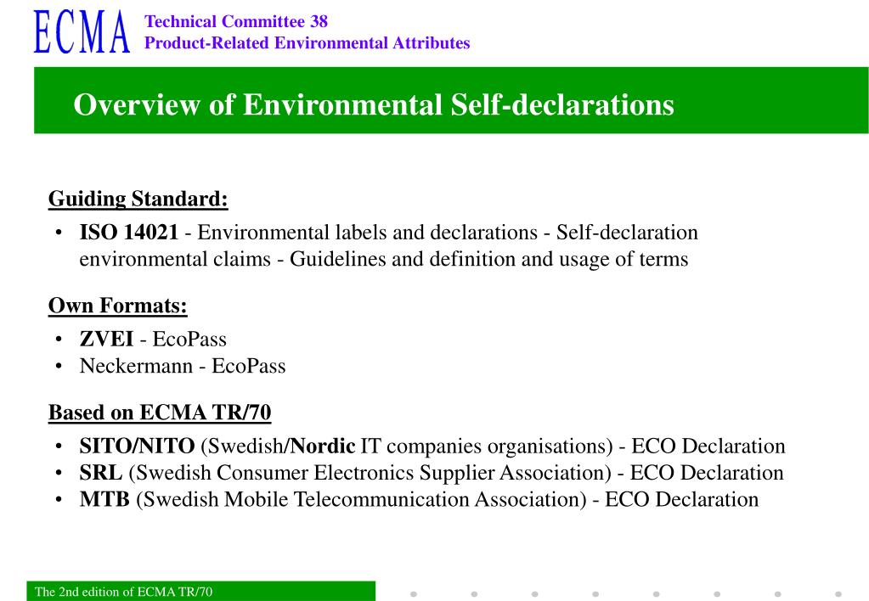869x601 pixels.
Task: Click the ECMA logo
Action: tap(82, 32)
